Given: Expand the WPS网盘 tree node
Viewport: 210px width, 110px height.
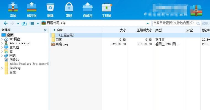Looking at the screenshot, I should coord(2,39).
